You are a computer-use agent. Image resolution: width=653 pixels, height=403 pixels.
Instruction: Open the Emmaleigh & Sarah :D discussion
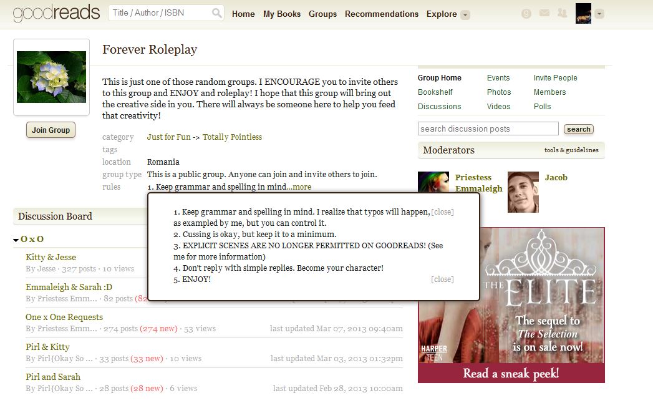(69, 287)
